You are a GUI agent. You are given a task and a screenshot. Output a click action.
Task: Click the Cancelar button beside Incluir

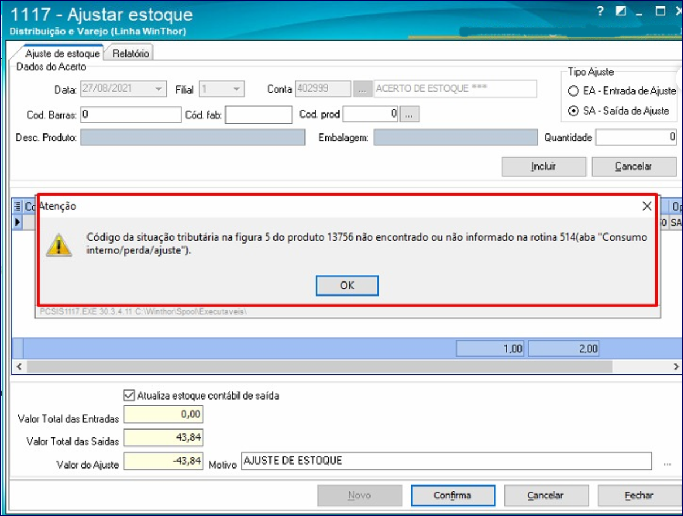634,167
